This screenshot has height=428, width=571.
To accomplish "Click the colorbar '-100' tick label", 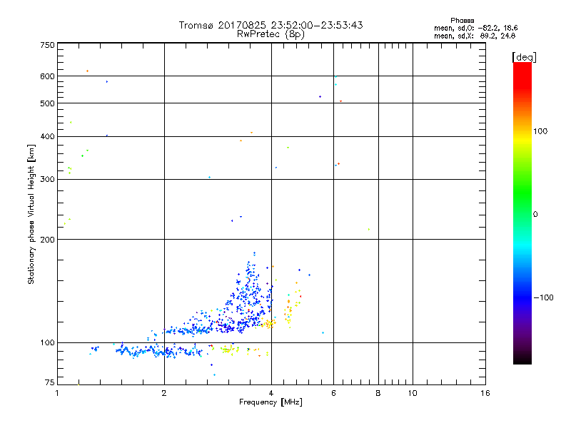I will pos(543,297).
